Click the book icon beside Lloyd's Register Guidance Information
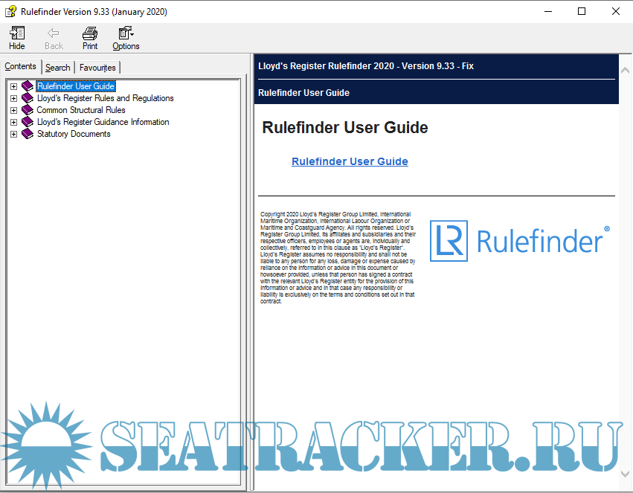This screenshot has width=633, height=493. point(28,121)
